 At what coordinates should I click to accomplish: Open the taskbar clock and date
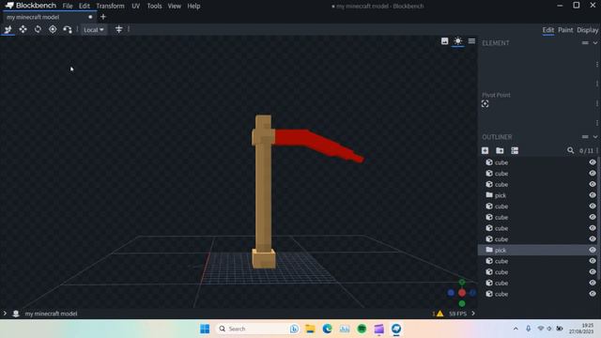(x=582, y=329)
